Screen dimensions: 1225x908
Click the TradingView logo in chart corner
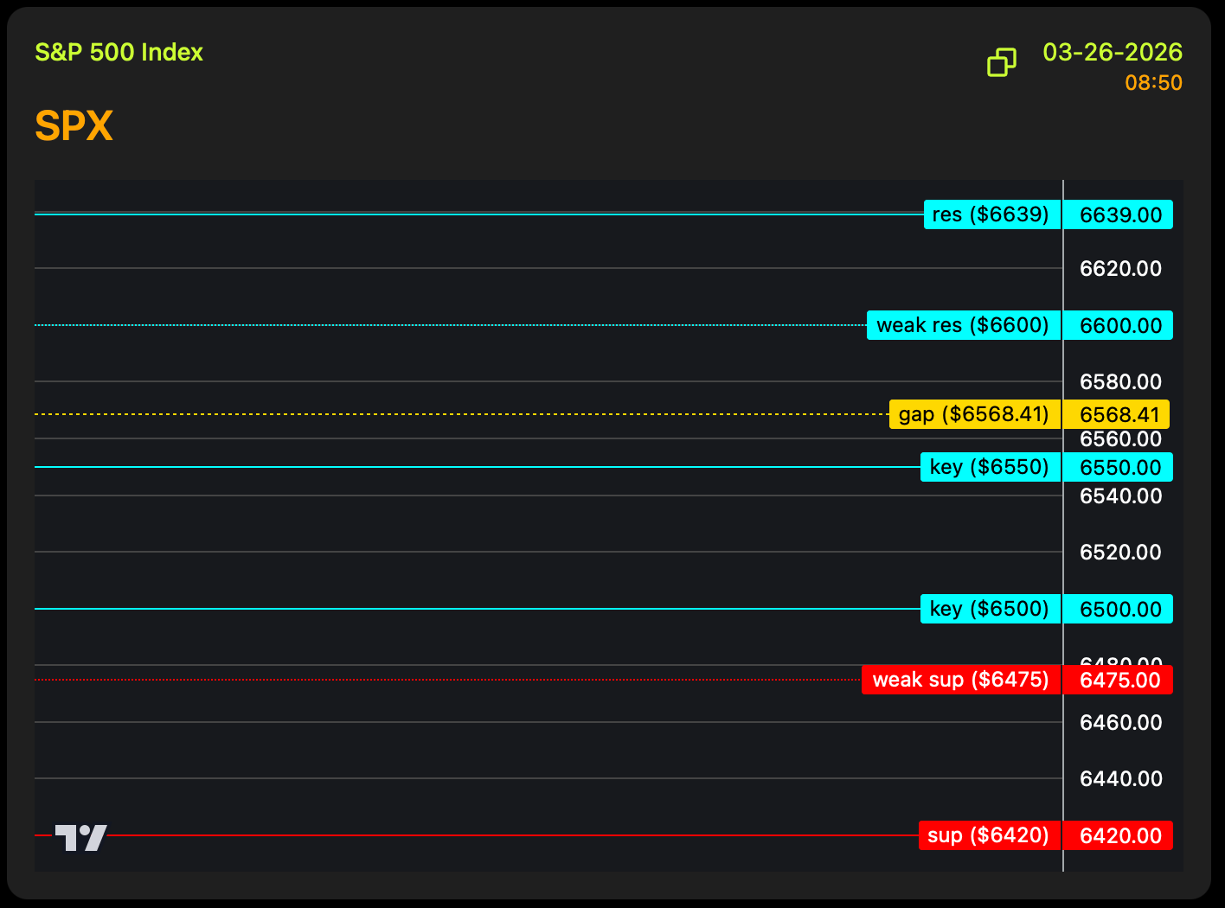pos(80,837)
